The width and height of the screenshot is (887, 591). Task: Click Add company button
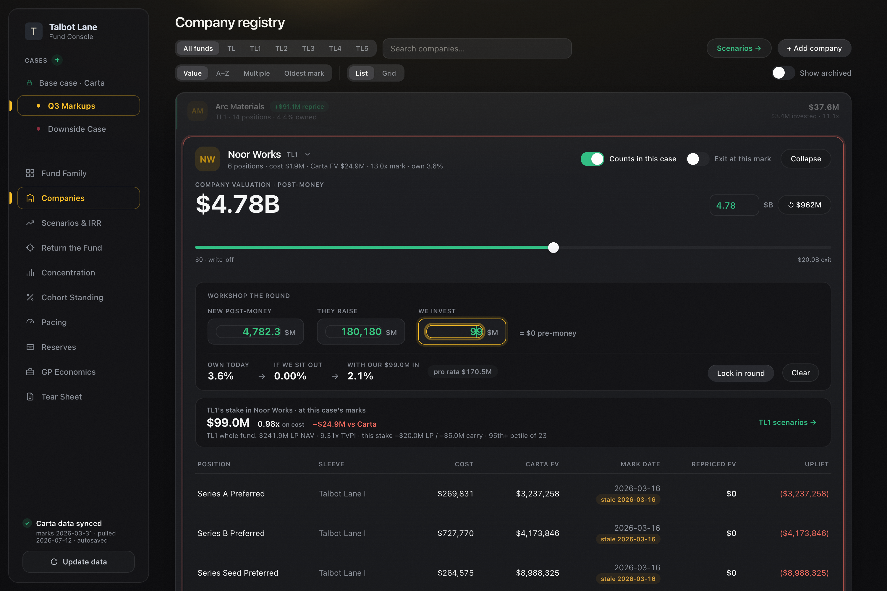point(814,48)
